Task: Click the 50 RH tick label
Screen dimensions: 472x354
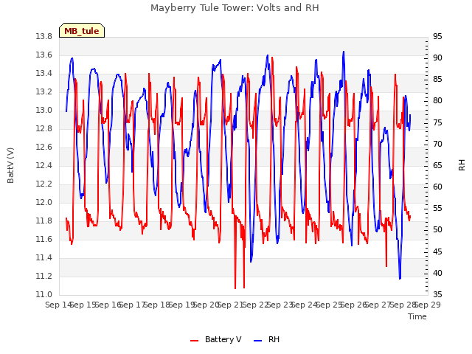Action: 437,230
